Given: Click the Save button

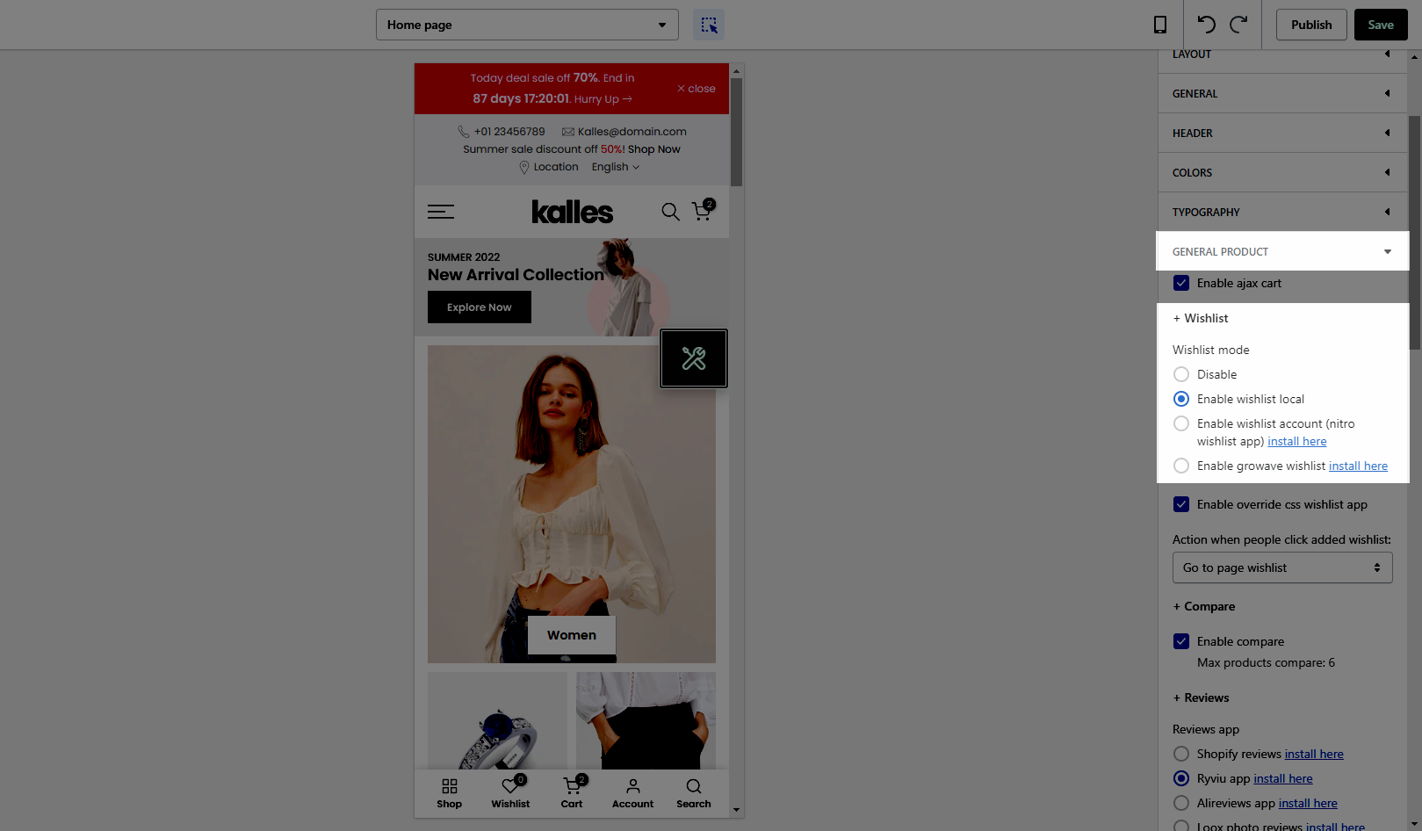Looking at the screenshot, I should 1381,25.
